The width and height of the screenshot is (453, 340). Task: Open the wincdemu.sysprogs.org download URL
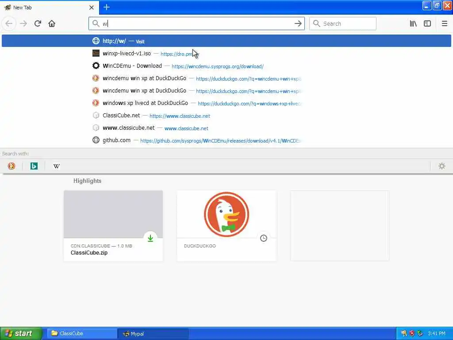point(218,66)
